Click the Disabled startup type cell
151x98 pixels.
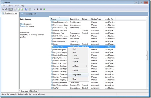click(94, 82)
